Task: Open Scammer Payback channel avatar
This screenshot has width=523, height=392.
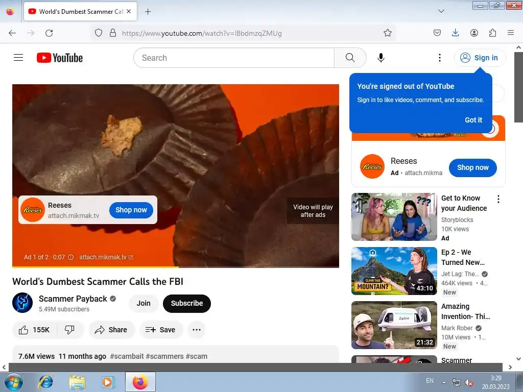Action: (22, 303)
